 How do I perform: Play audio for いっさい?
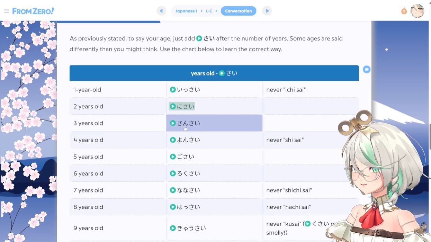[x=173, y=90]
